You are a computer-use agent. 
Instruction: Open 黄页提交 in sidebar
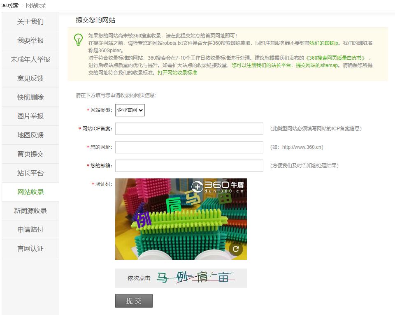[x=30, y=154]
